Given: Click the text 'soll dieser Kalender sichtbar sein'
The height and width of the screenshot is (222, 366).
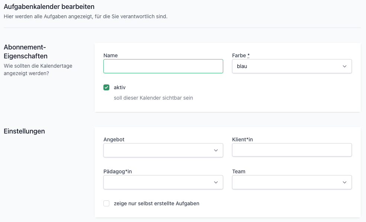Looking at the screenshot, I should 153,98.
